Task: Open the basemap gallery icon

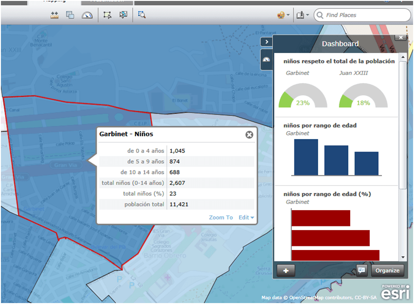Action: pyautogui.click(x=300, y=15)
